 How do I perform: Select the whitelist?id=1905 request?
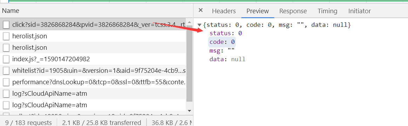(93, 71)
